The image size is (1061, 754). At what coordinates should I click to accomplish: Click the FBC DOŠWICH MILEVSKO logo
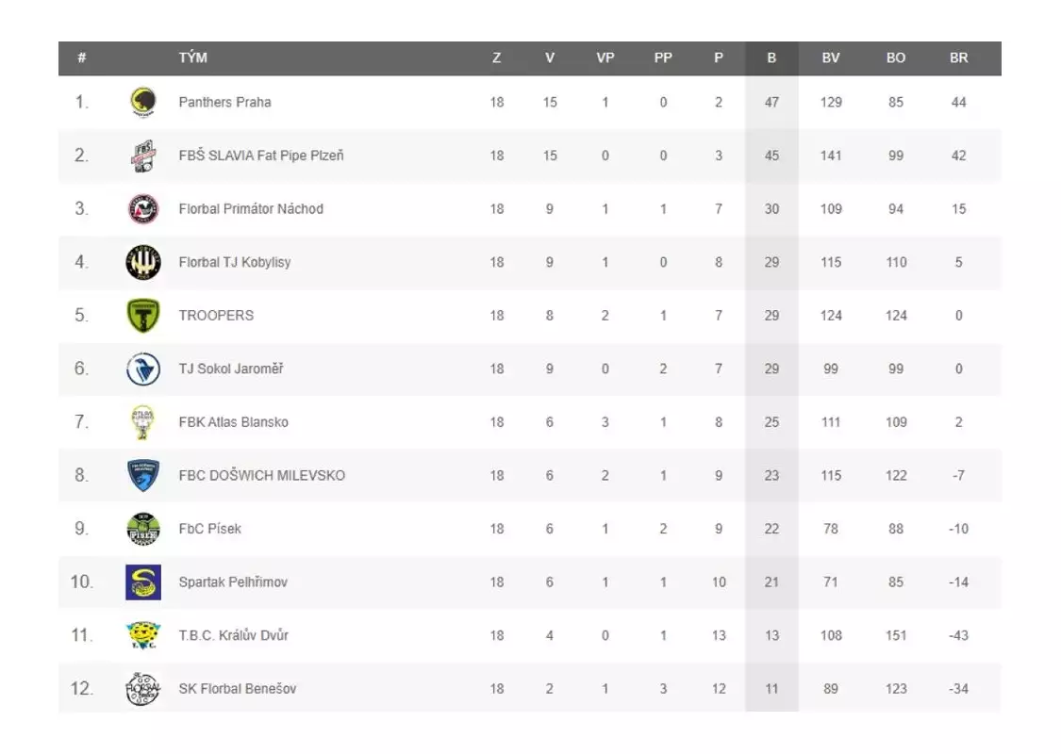click(x=143, y=475)
